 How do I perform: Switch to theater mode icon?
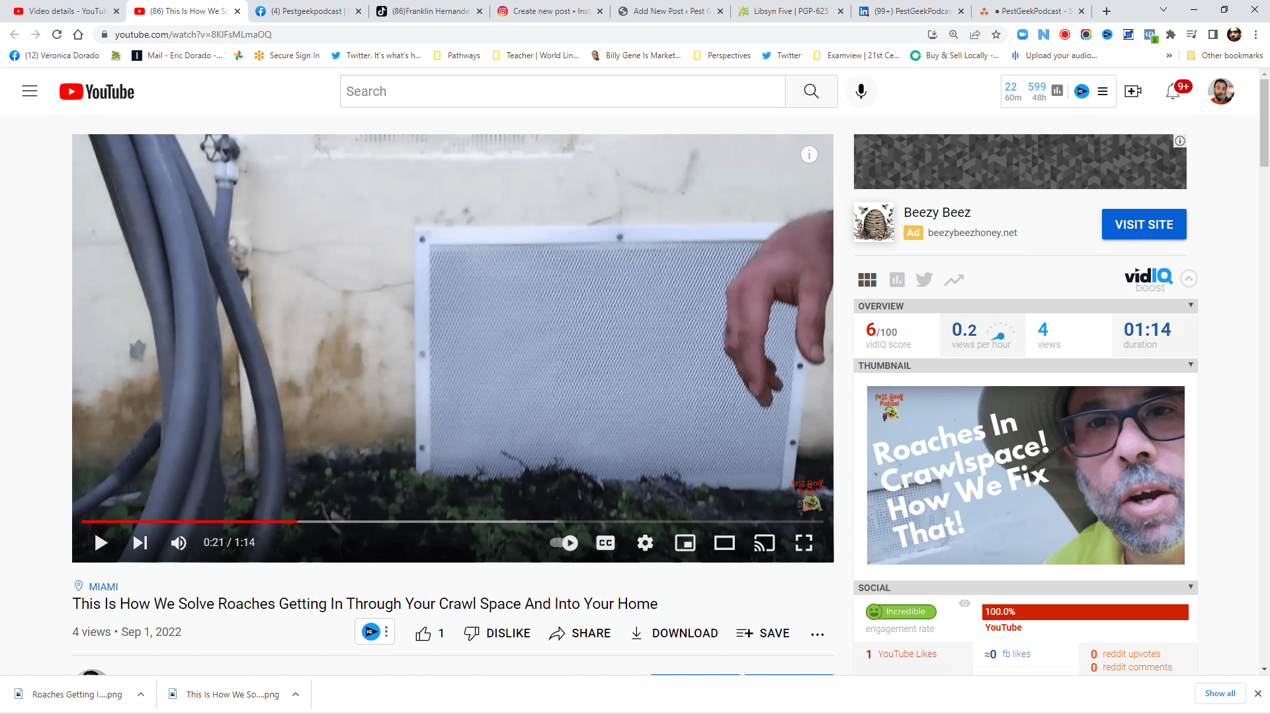(724, 543)
